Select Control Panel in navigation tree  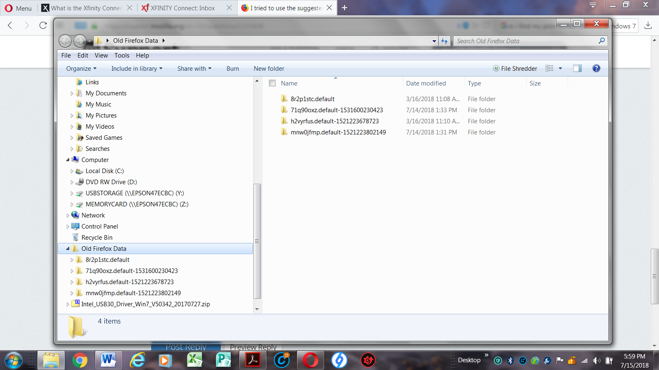click(x=100, y=227)
